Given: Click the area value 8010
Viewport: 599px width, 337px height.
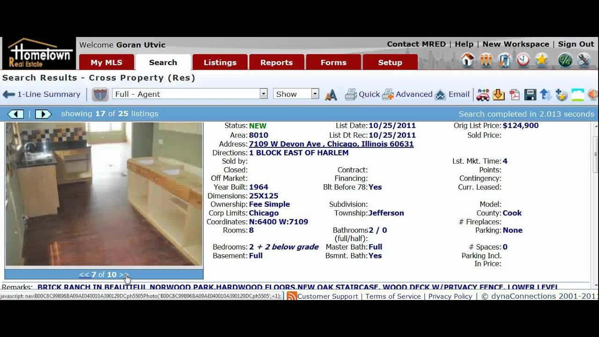Looking at the screenshot, I should 258,135.
